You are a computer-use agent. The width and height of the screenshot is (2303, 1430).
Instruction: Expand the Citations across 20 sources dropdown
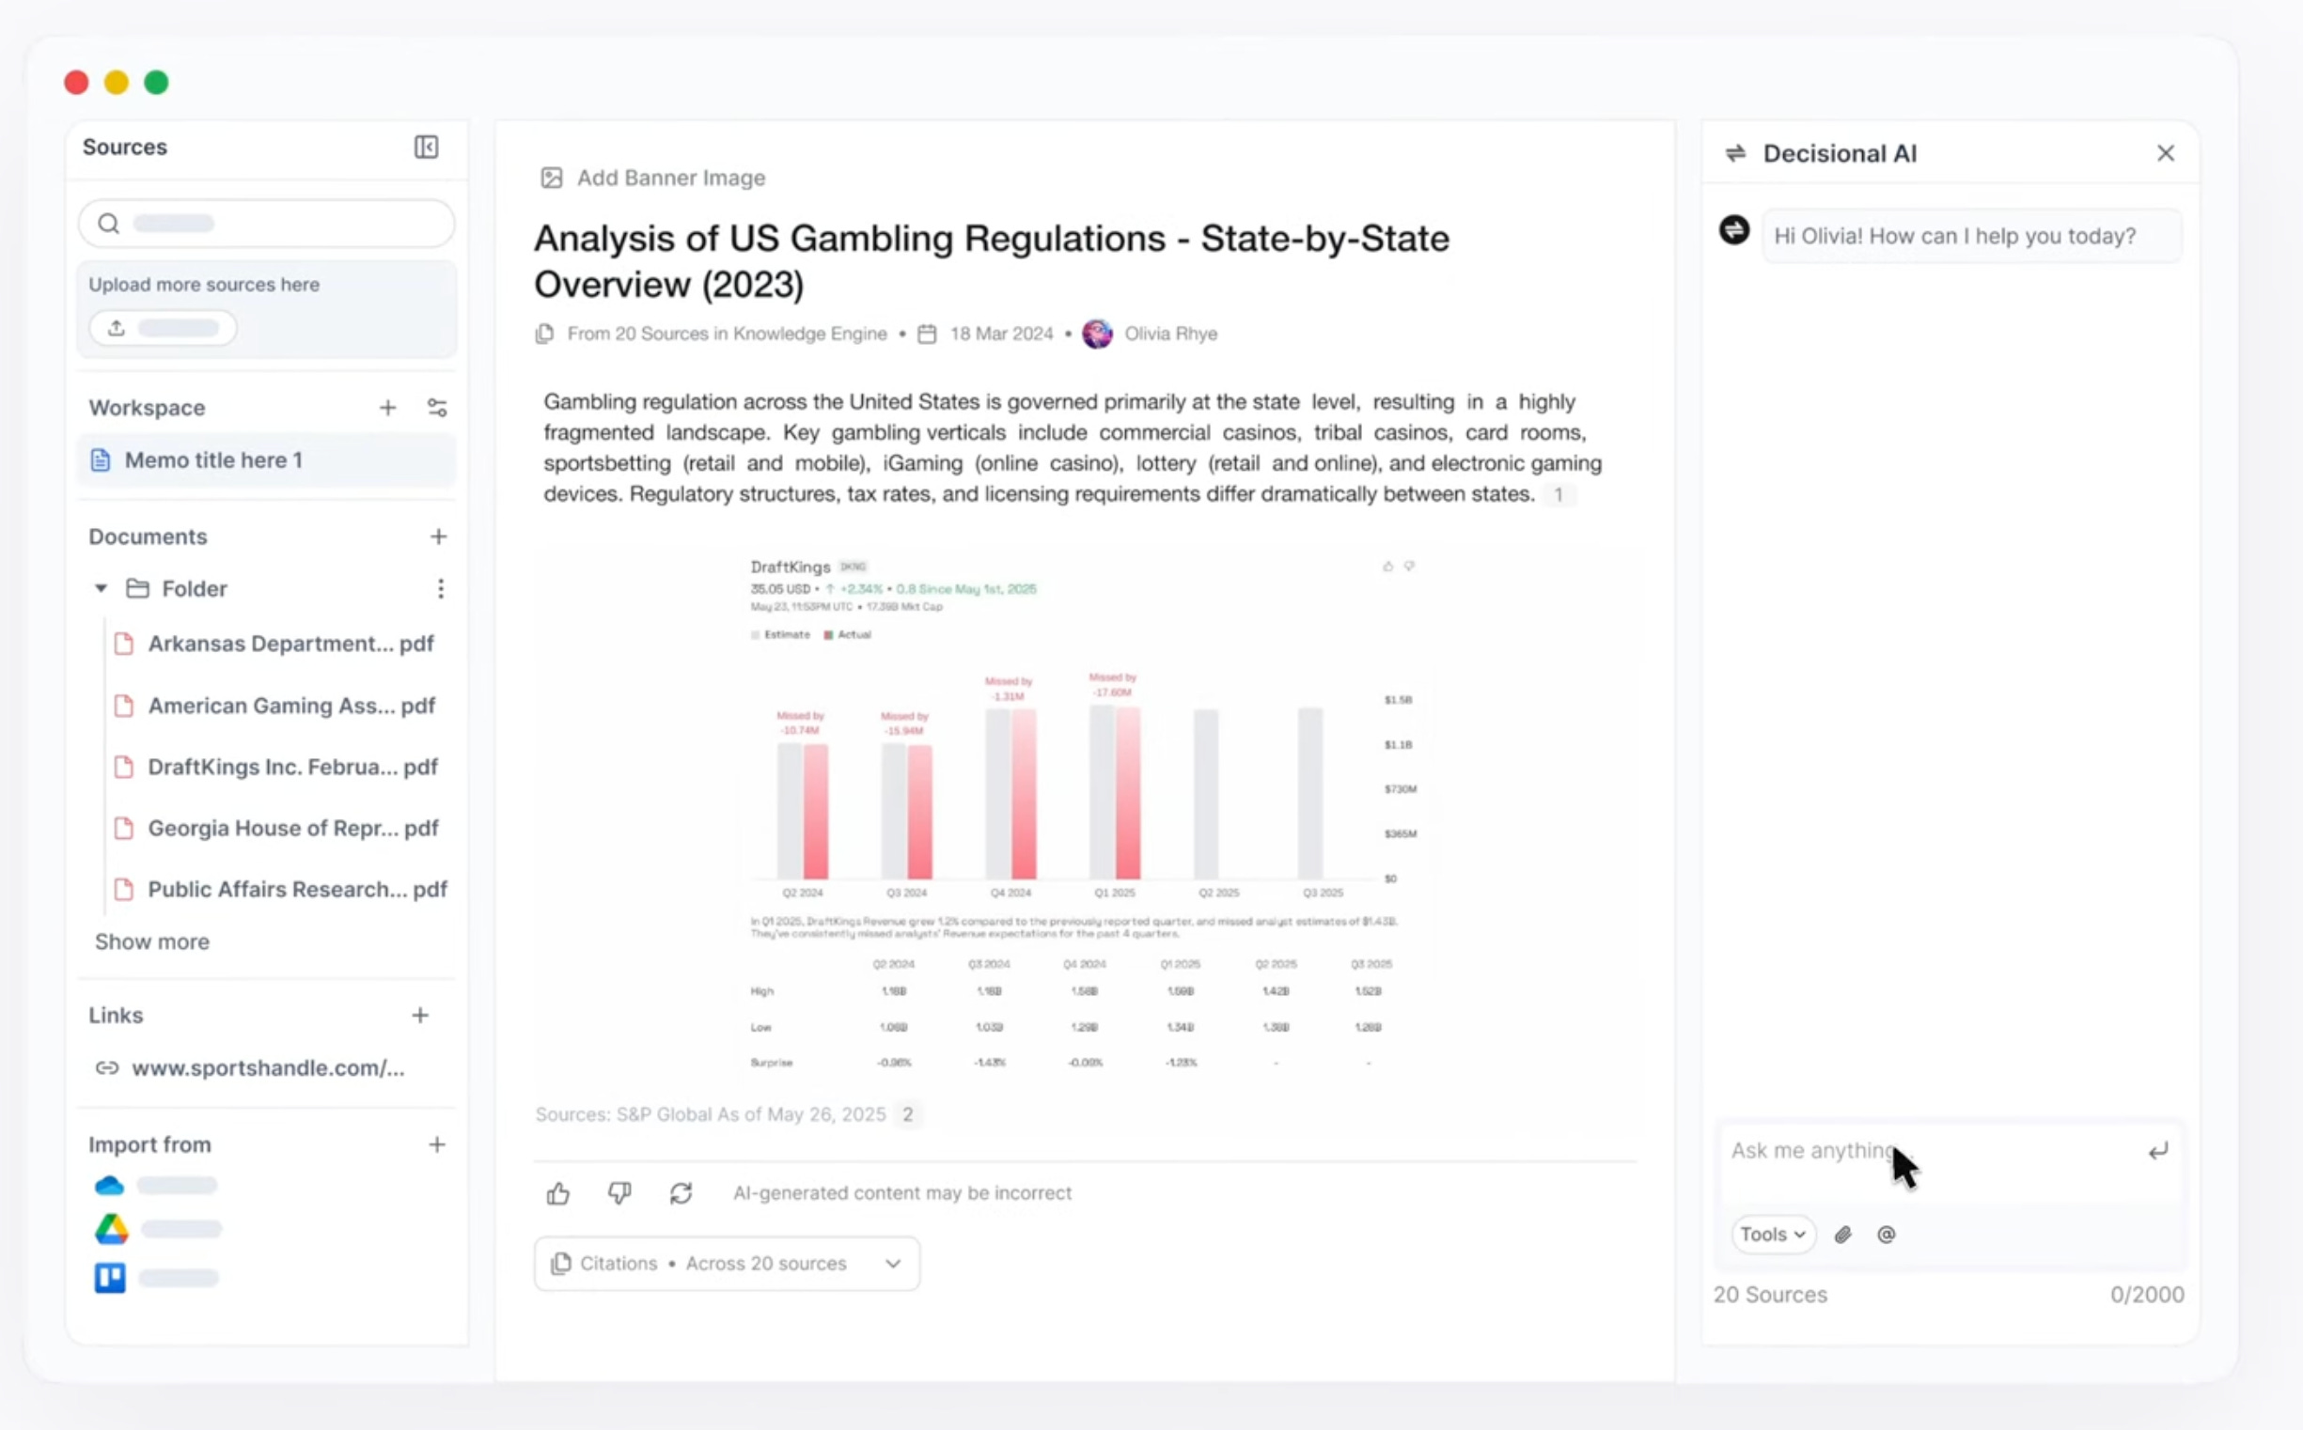(892, 1263)
